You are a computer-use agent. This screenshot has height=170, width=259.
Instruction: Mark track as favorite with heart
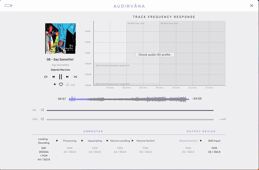61,85
